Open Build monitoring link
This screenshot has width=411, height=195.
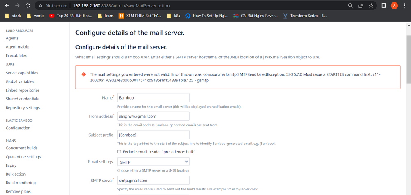click(21, 183)
